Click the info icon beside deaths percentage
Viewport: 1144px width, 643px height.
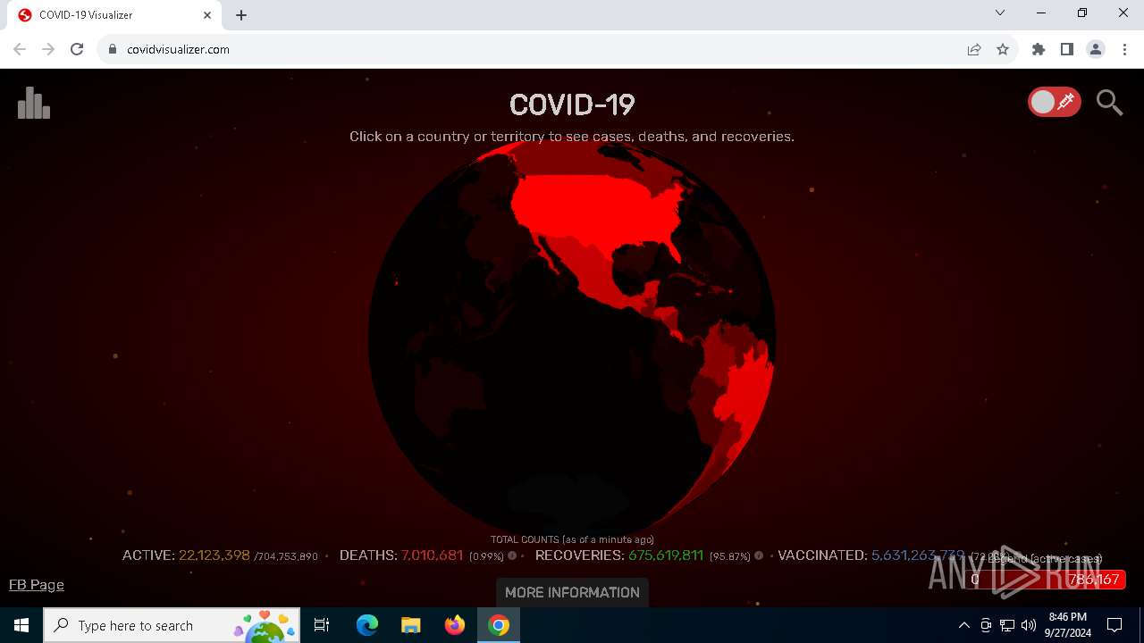click(512, 555)
